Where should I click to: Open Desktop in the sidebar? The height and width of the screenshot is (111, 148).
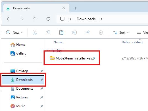[19, 71]
